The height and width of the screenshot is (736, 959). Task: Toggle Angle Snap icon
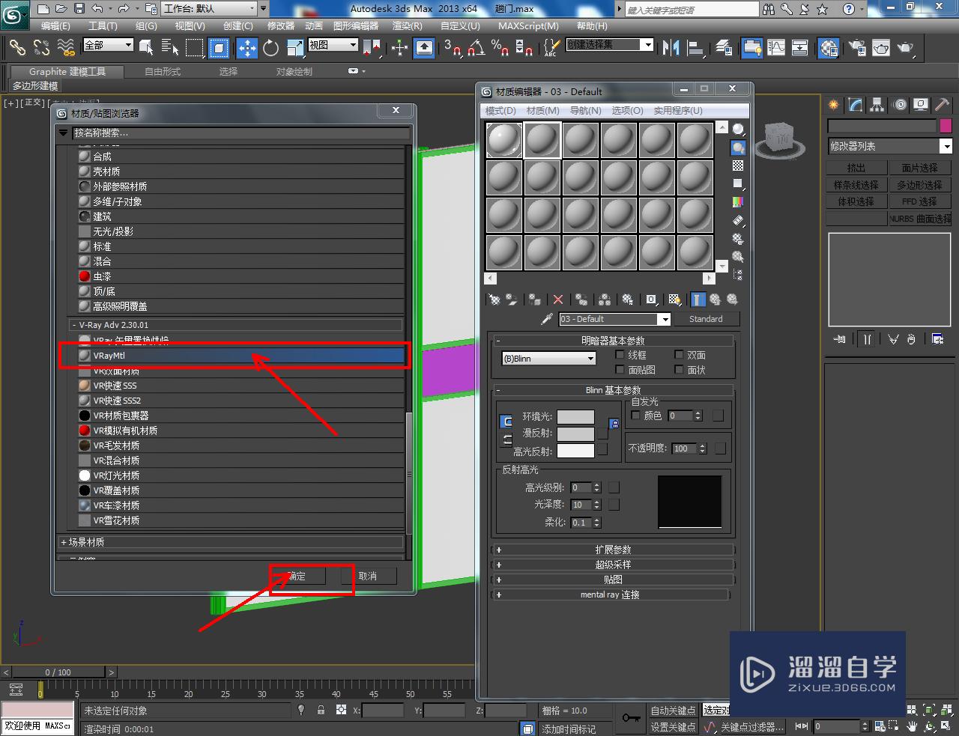tap(475, 48)
